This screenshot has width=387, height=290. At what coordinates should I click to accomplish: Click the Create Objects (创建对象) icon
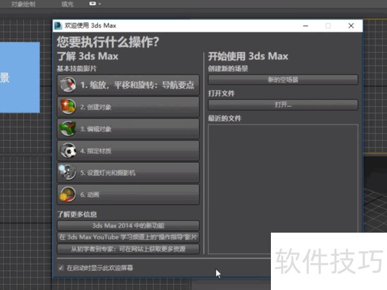click(68, 106)
